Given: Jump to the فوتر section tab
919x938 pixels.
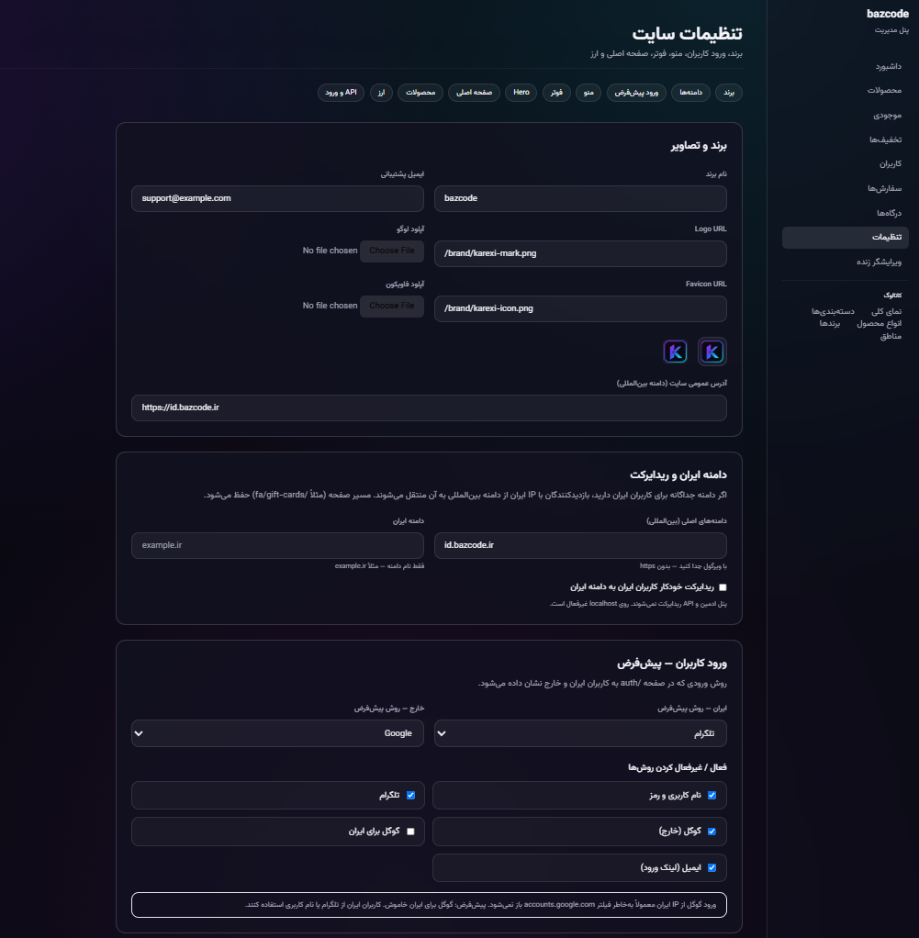Looking at the screenshot, I should point(556,93).
